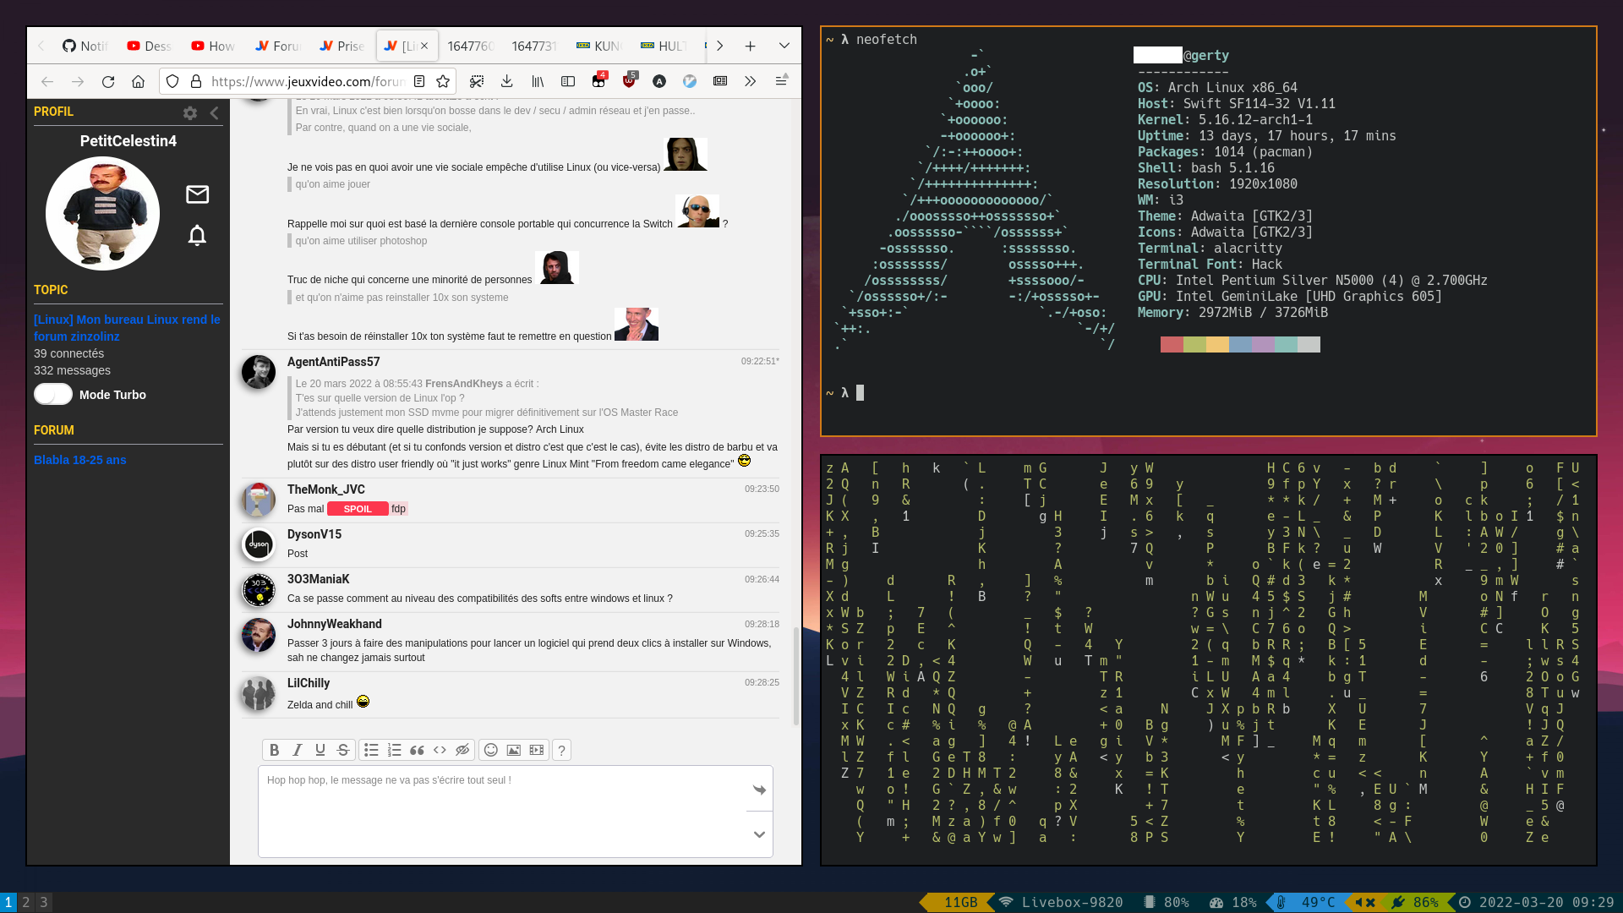Image resolution: width=1623 pixels, height=913 pixels.
Task: Switch to workspace 2 in the i3 bar
Action: [x=26, y=902]
